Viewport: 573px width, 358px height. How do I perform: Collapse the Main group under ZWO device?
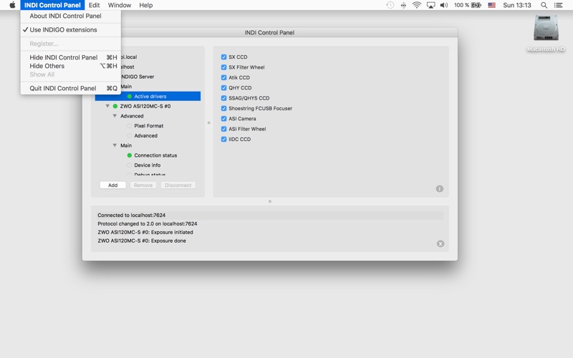(115, 145)
